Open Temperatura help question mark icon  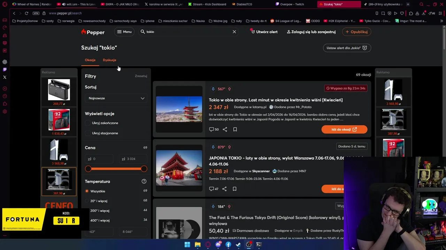[144, 181]
